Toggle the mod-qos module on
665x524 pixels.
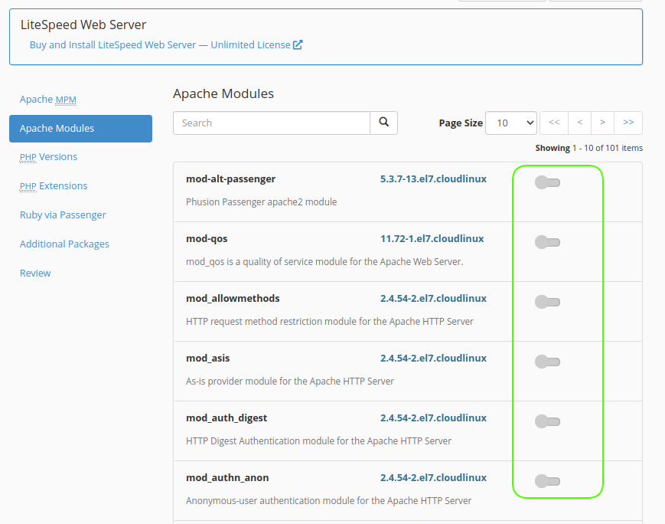point(547,242)
